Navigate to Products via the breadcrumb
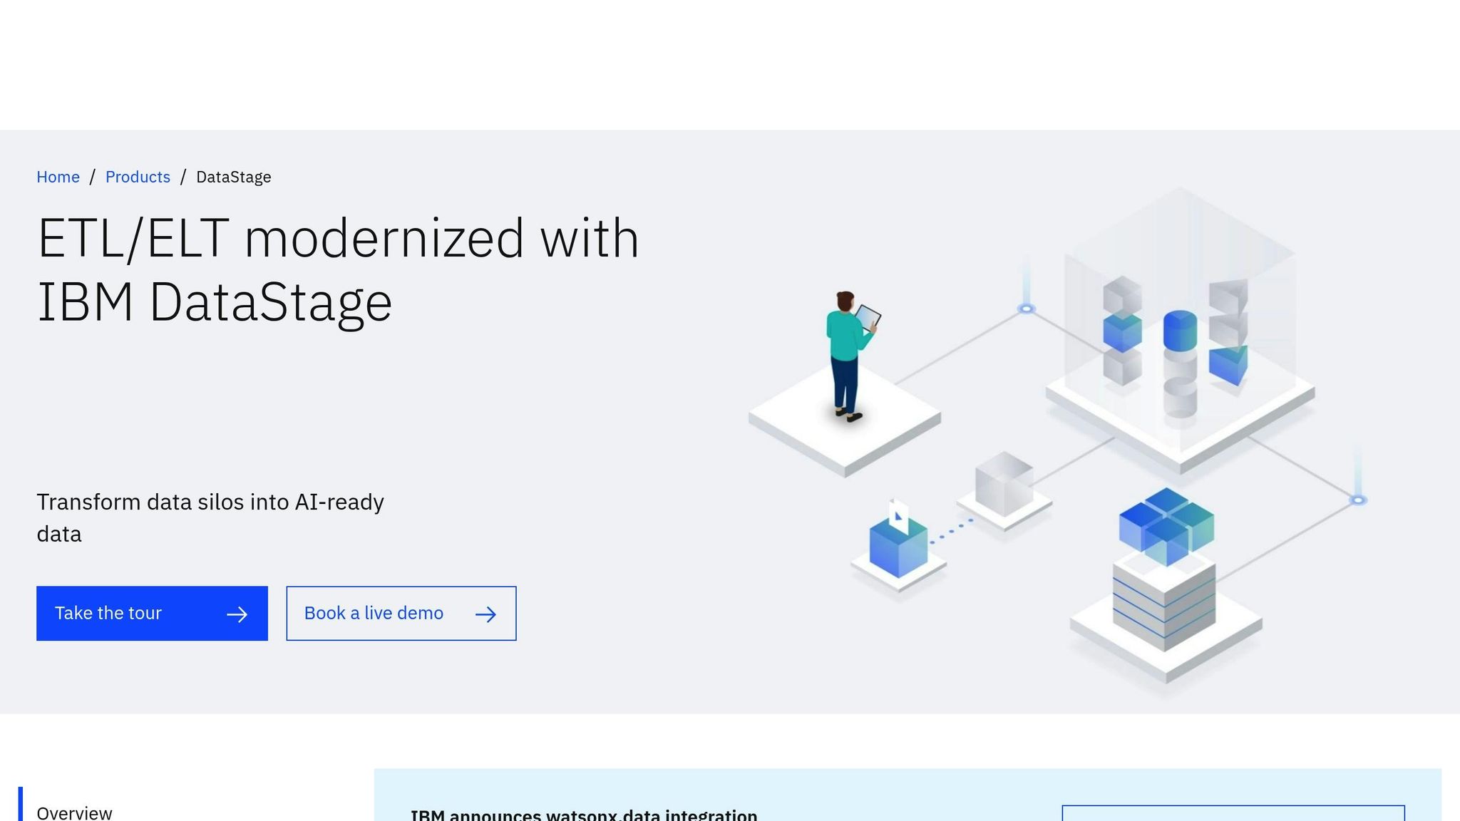 point(138,176)
